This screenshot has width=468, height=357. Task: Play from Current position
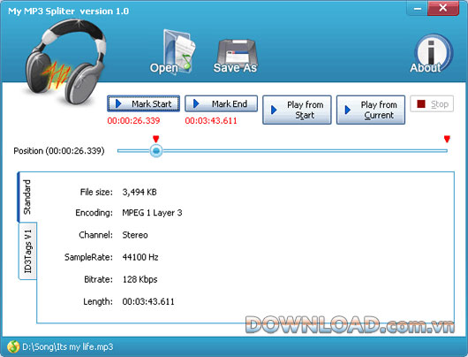pyautogui.click(x=371, y=110)
